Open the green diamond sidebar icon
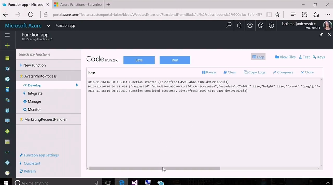 click(x=7, y=131)
